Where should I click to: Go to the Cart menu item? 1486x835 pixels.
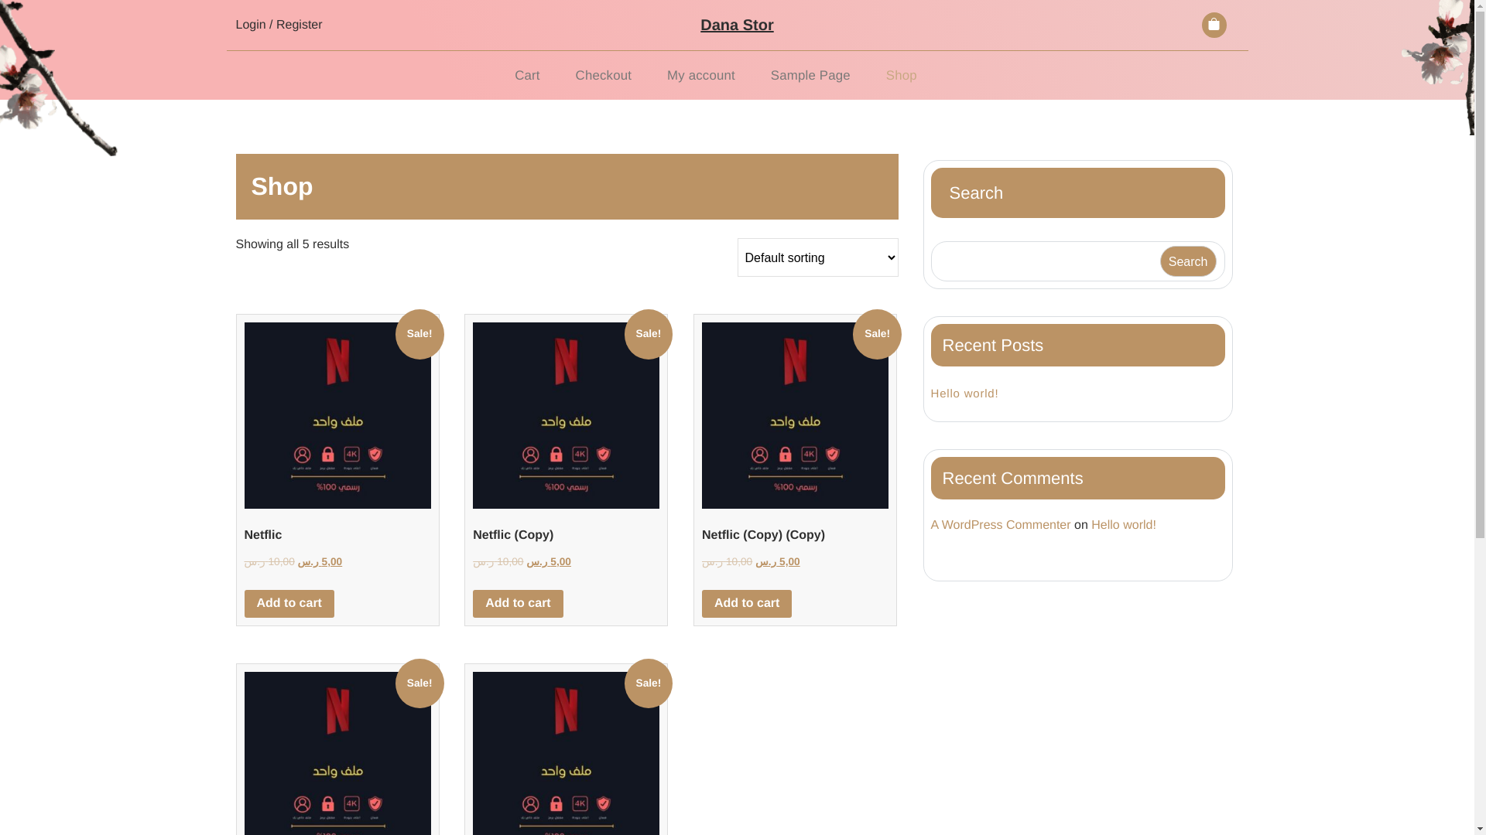[527, 76]
